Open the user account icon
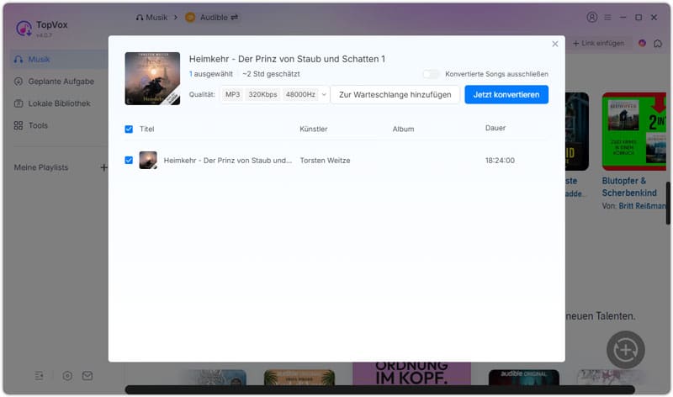673x397 pixels. pos(592,17)
